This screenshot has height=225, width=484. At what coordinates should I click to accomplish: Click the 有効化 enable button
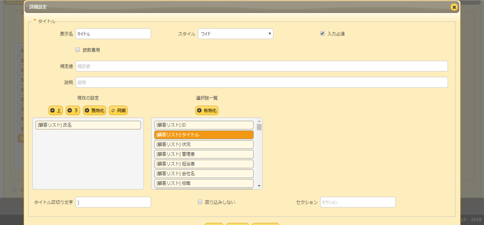[207, 110]
